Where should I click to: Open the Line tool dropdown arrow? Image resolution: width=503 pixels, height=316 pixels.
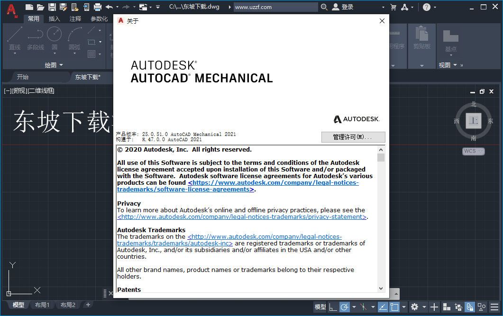tap(15, 54)
